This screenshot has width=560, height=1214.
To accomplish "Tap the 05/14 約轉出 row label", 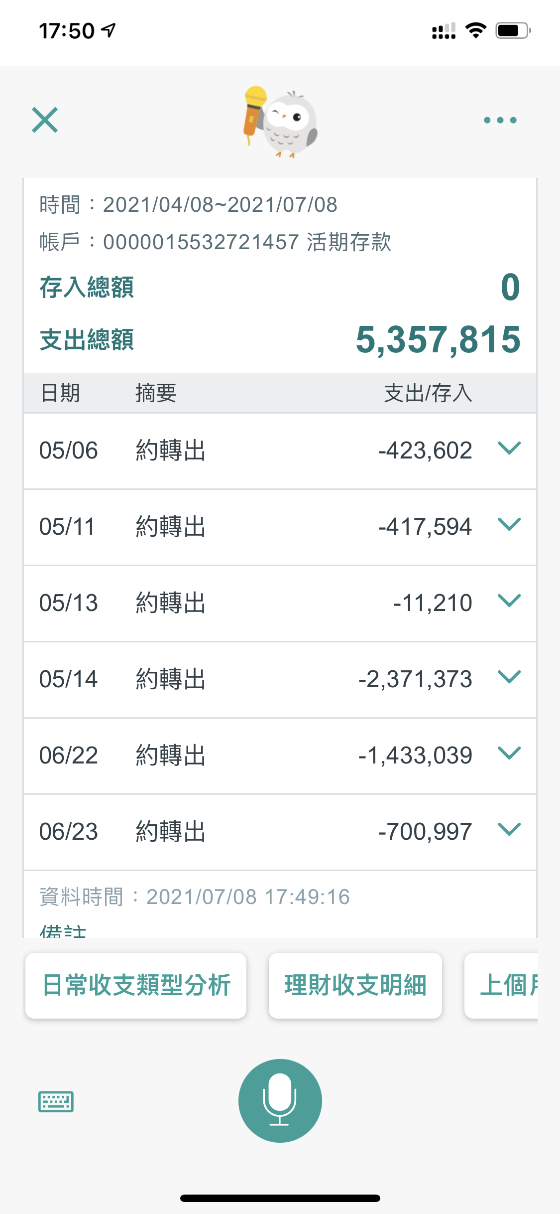I will click(x=170, y=679).
